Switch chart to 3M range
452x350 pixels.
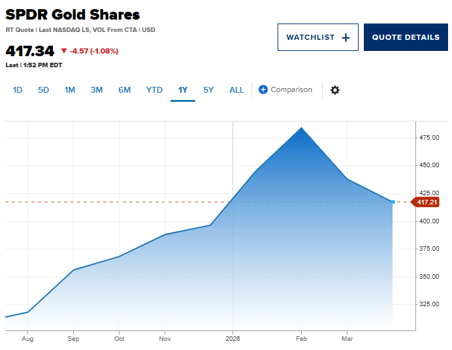coord(97,90)
